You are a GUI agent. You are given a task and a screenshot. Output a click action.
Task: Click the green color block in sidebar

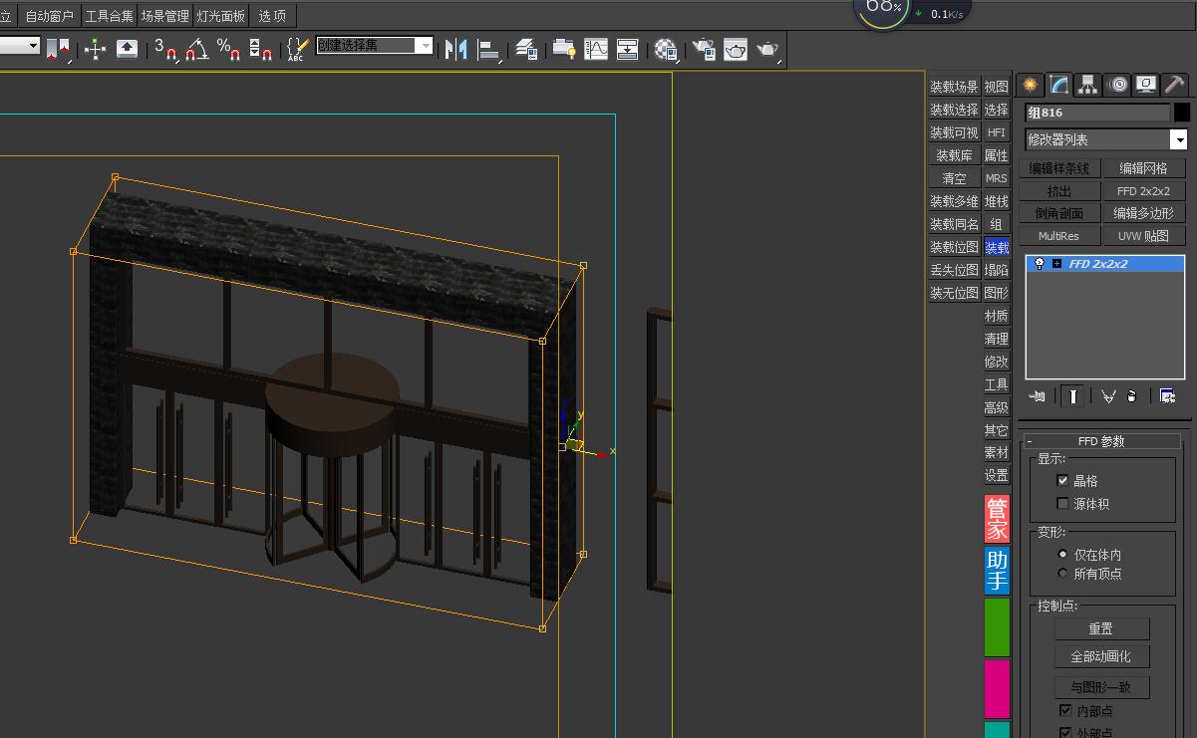pyautogui.click(x=997, y=627)
